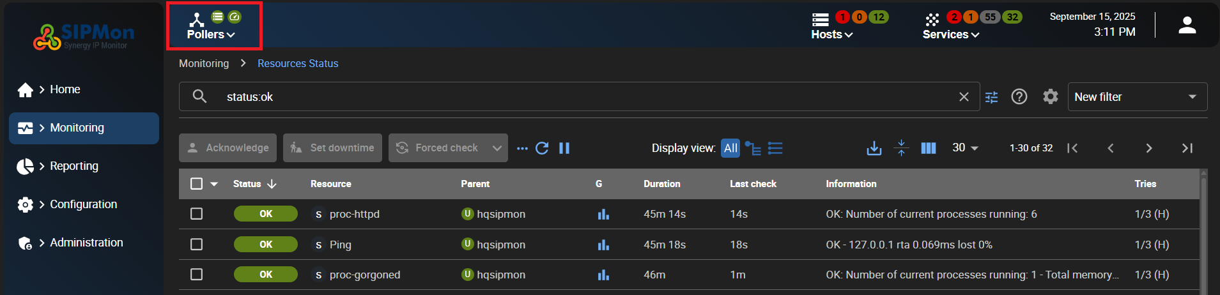Open search settings gear icon
This screenshot has height=295, width=1220.
tap(1050, 96)
